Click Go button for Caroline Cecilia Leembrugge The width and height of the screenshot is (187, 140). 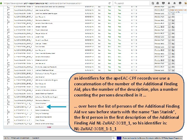[x=173, y=13]
